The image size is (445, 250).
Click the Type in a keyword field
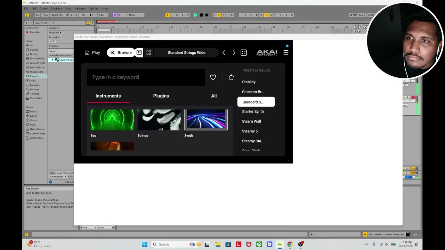146,77
